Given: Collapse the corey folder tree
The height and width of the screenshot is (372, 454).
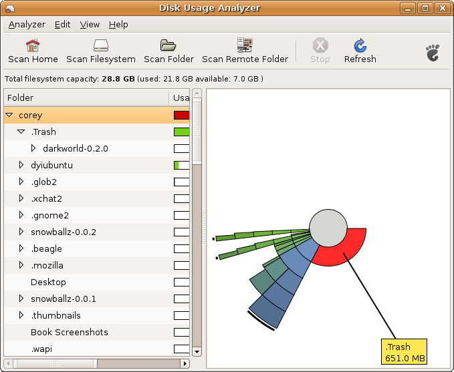Looking at the screenshot, I should click(x=9, y=115).
